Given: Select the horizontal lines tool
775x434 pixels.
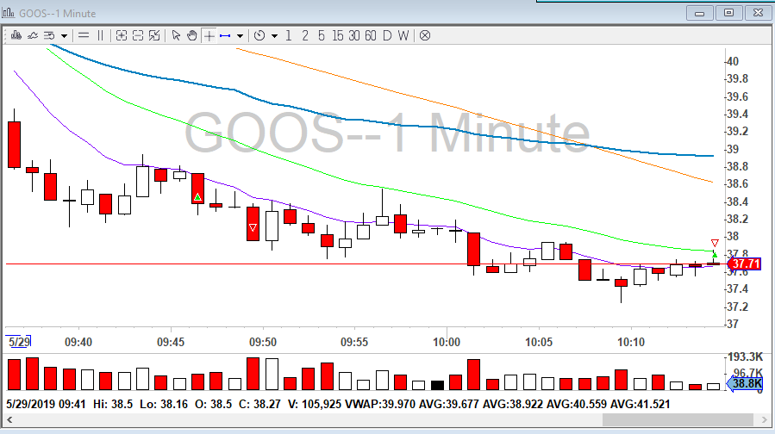Looking at the screenshot, I should [84, 35].
